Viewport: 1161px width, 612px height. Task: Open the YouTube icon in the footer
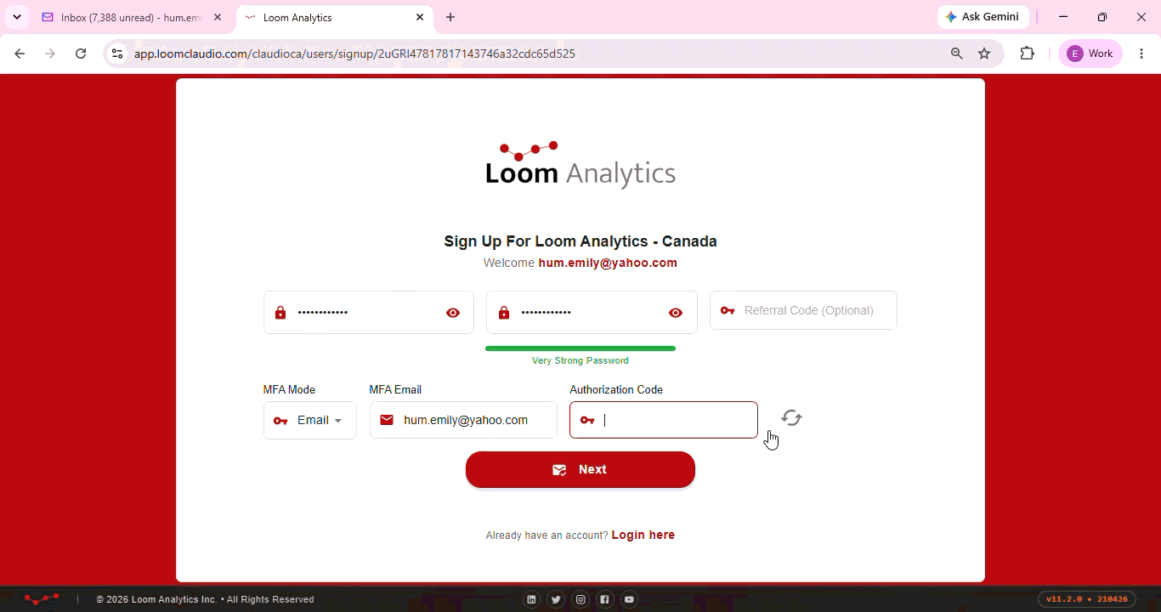click(x=629, y=599)
